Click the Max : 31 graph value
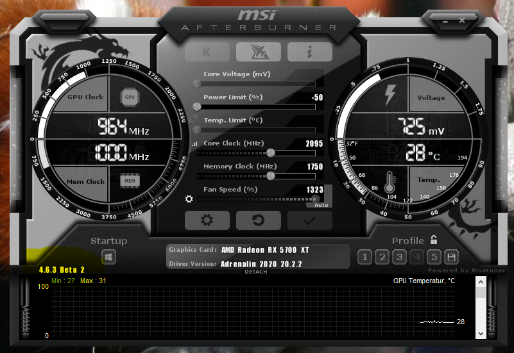The width and height of the screenshot is (514, 353). click(93, 281)
